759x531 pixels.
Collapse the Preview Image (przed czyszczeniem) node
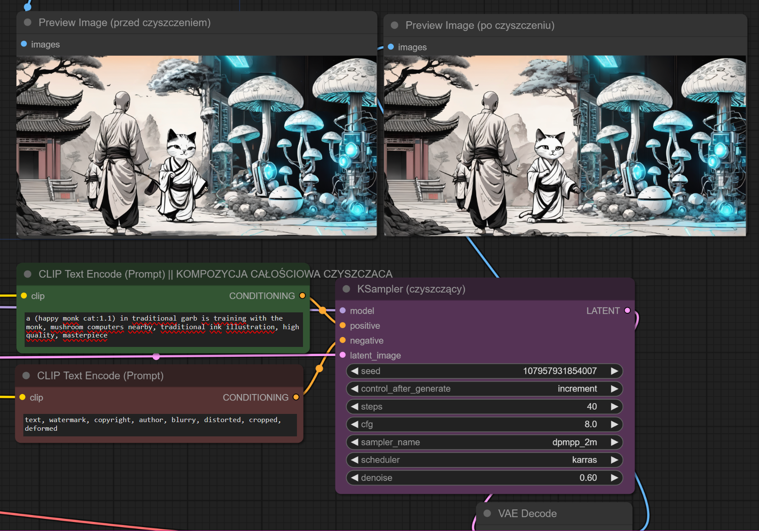pos(28,22)
